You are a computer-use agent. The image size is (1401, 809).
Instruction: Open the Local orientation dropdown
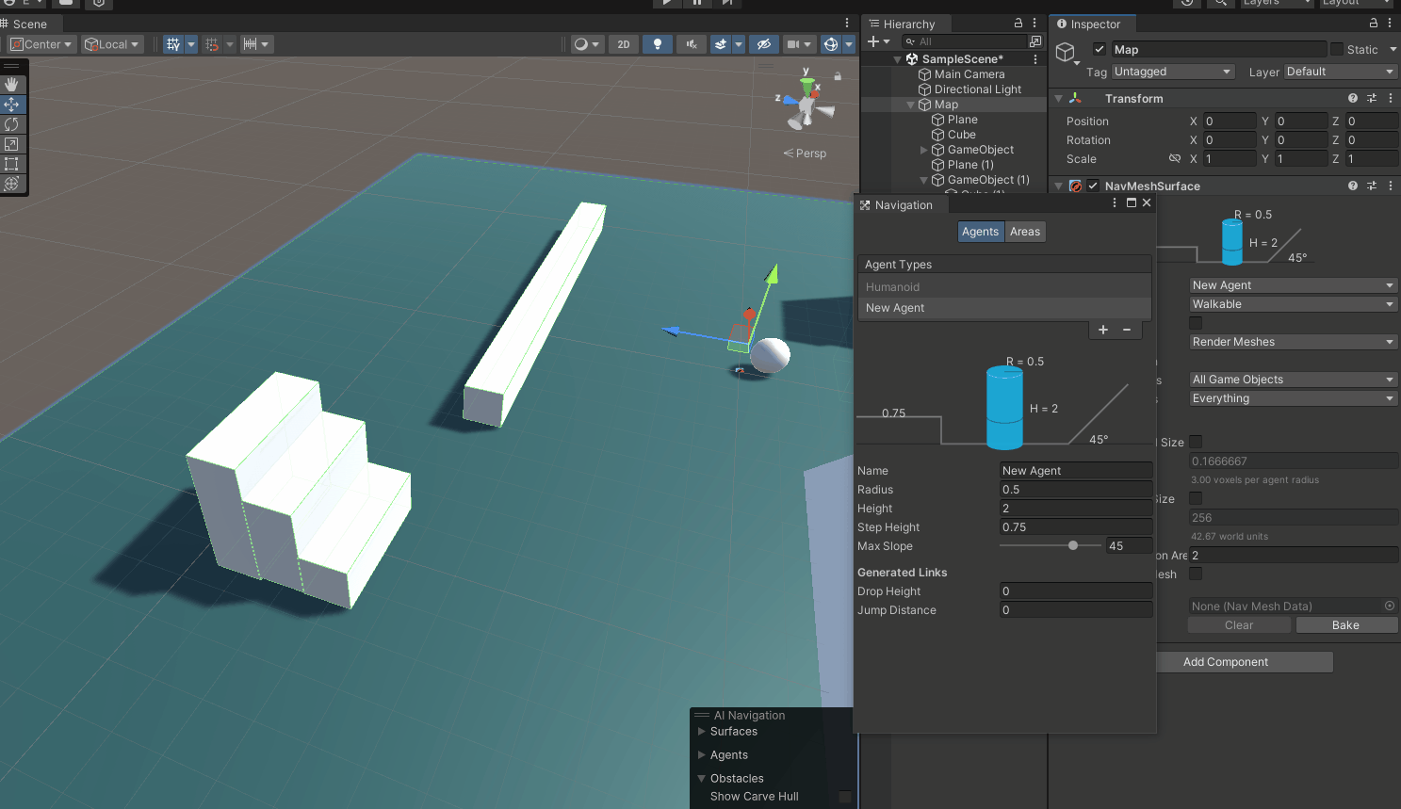pos(111,44)
